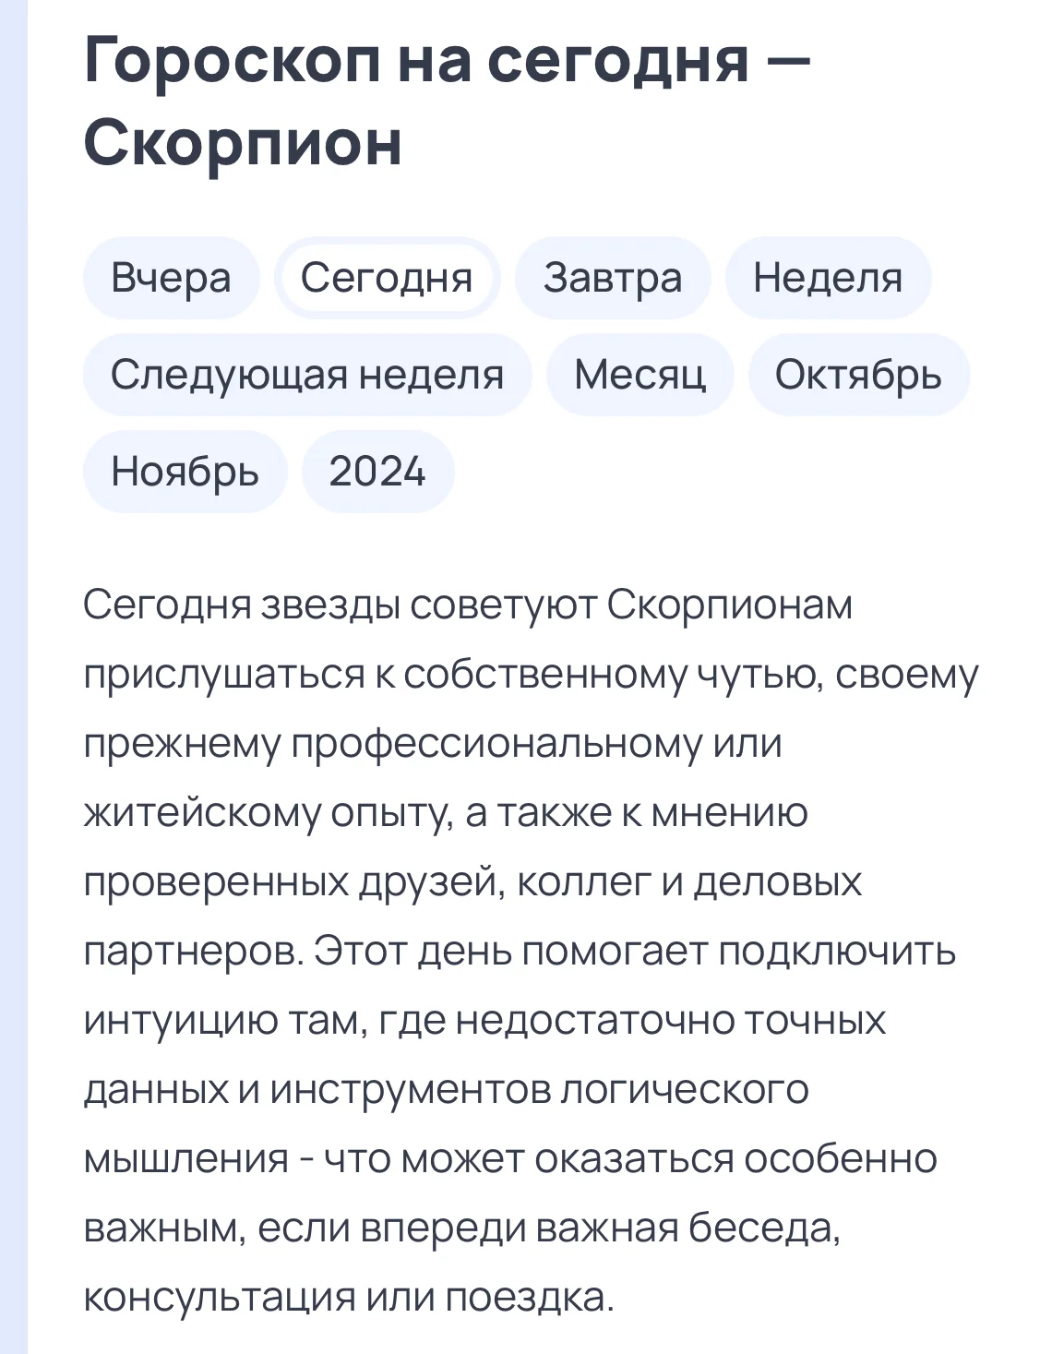
Task: Select the Вчера tab
Action: [x=171, y=278]
